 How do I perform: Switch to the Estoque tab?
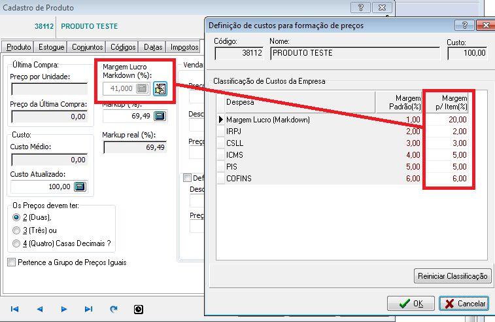[x=51, y=47]
